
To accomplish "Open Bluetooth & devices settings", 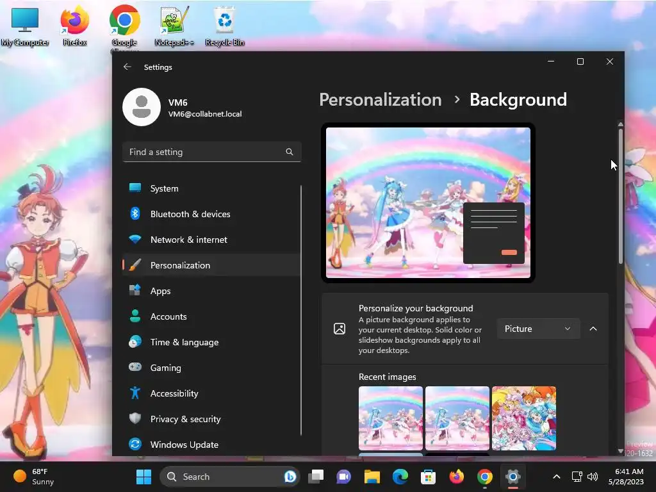I will pyautogui.click(x=211, y=214).
